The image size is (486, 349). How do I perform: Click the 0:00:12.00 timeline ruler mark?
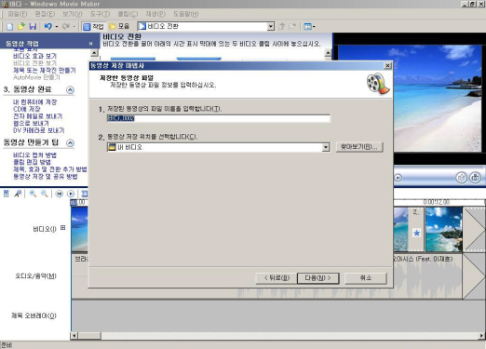click(437, 202)
